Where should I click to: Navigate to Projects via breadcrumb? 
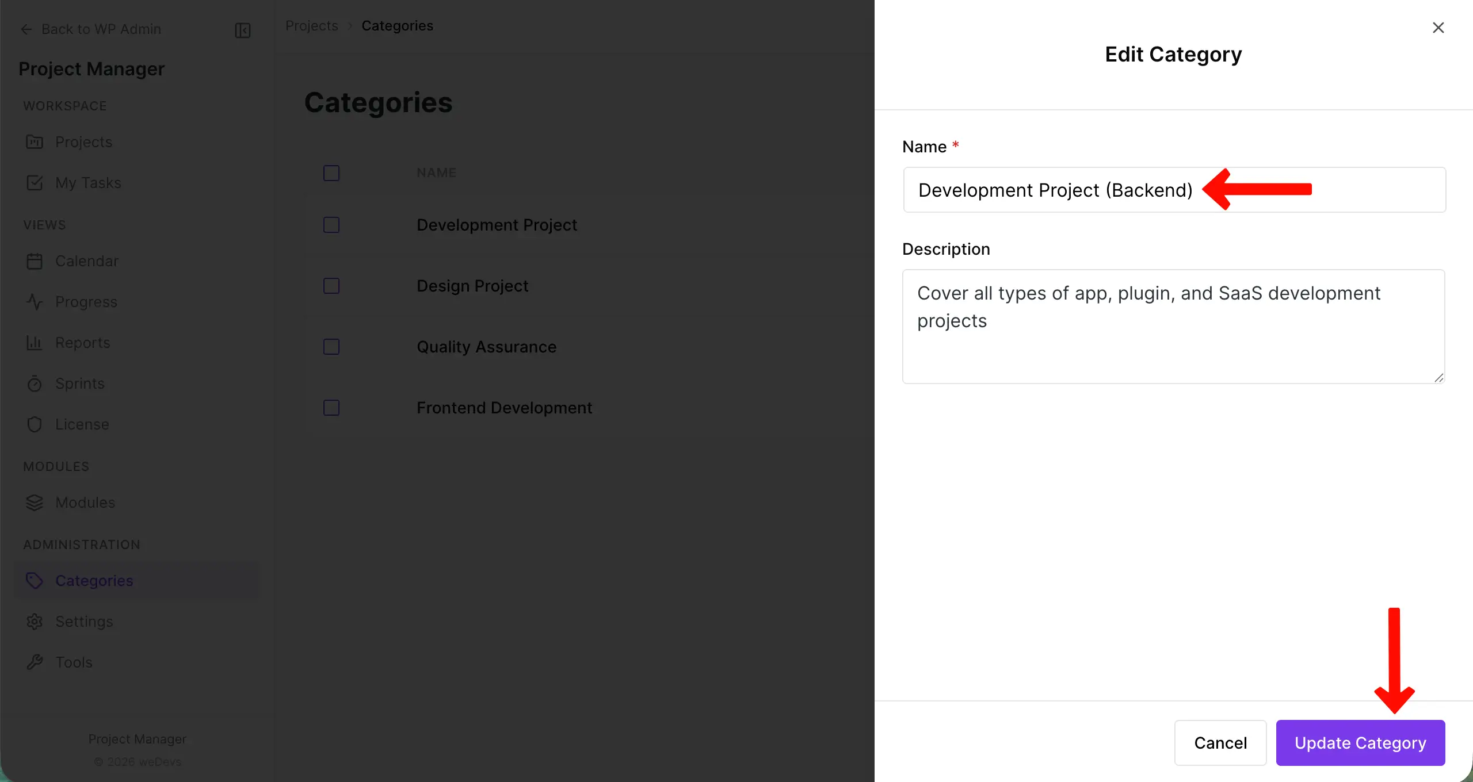point(311,25)
